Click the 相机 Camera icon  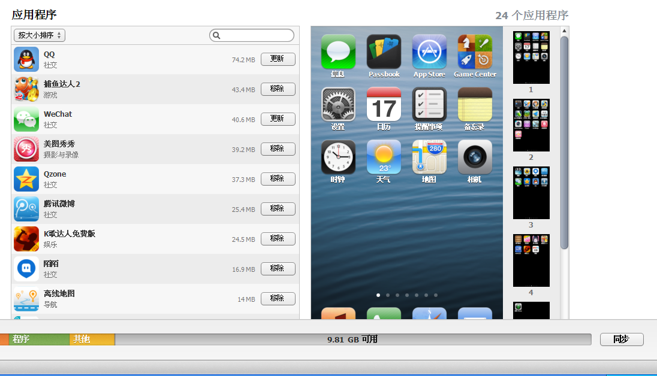(x=475, y=157)
